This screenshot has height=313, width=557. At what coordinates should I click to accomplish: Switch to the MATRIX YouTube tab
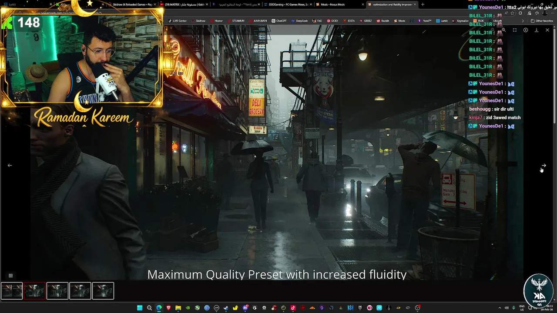185,4
